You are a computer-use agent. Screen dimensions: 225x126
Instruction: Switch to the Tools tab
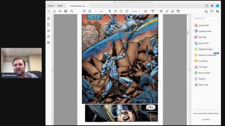(60, 6)
